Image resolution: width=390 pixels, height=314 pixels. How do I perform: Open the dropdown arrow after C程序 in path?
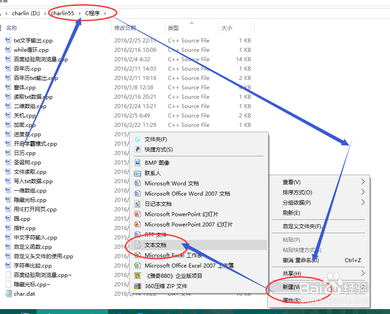(105, 13)
